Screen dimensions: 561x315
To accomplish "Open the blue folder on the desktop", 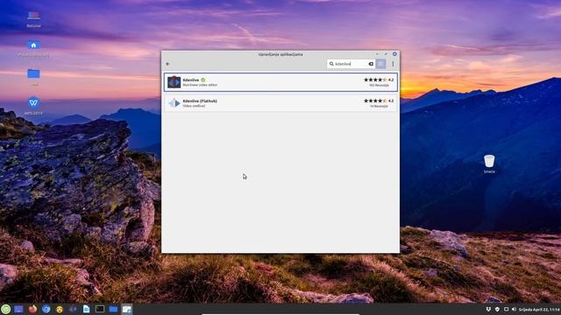I will [33, 73].
